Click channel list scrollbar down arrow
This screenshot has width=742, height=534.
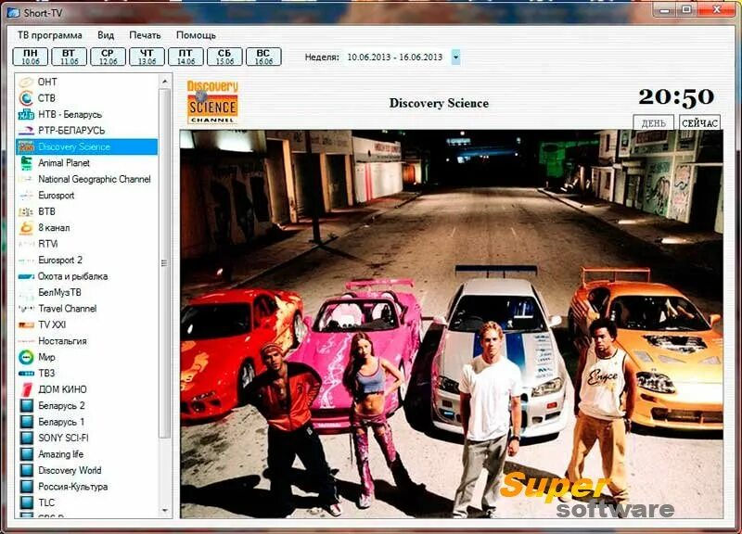click(x=165, y=511)
